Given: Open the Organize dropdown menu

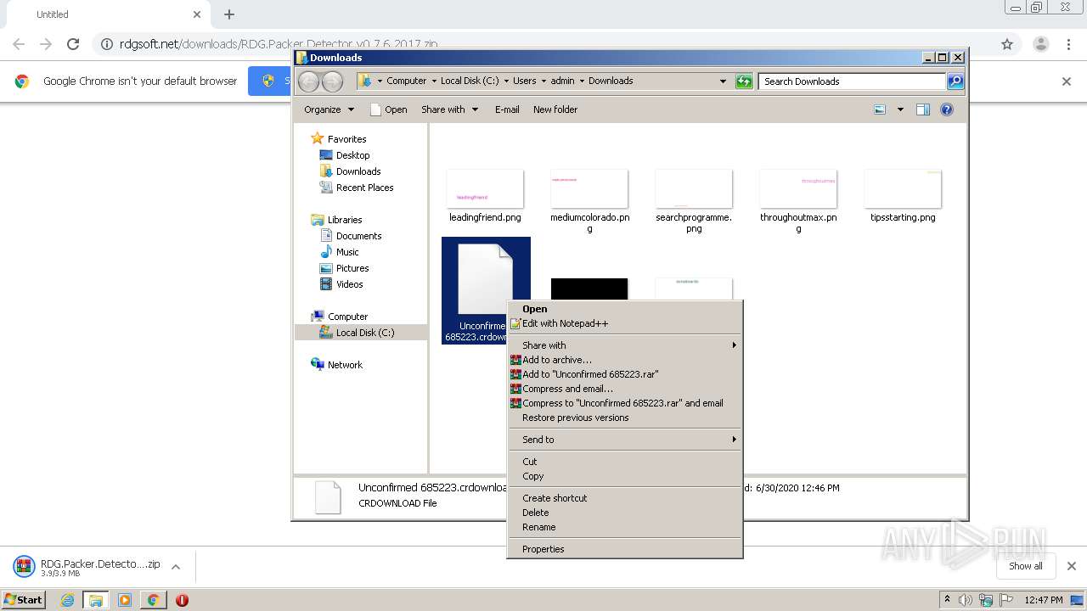Looking at the screenshot, I should coord(329,109).
